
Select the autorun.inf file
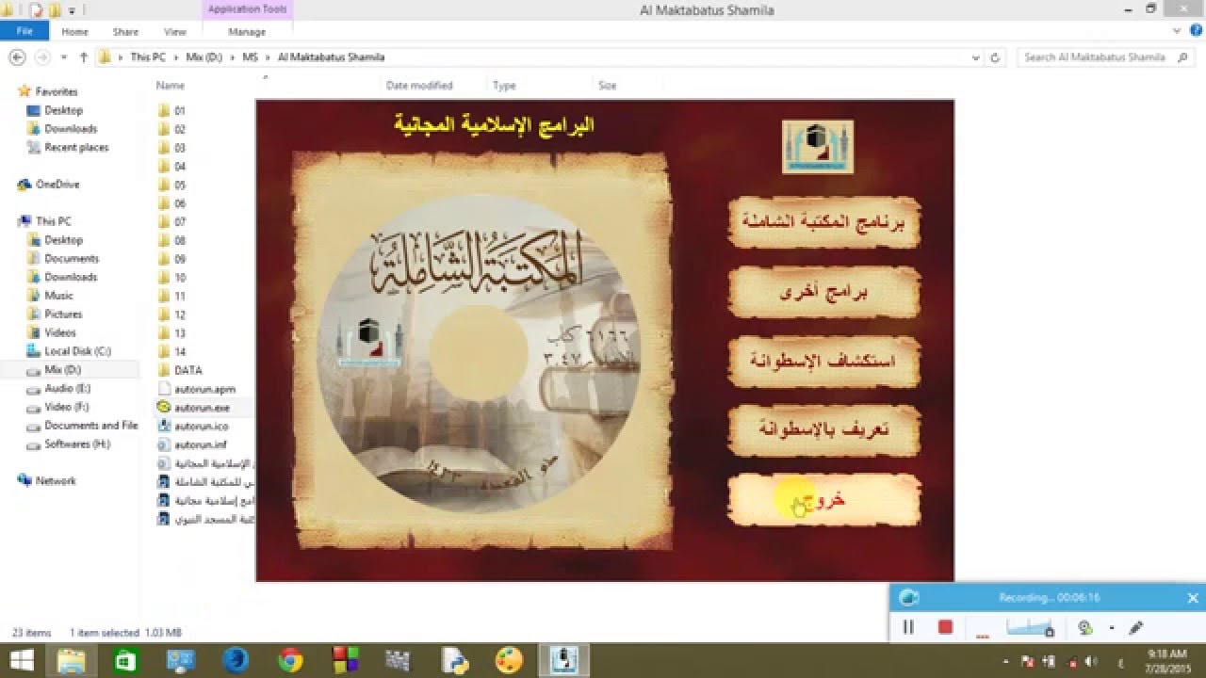click(193, 444)
